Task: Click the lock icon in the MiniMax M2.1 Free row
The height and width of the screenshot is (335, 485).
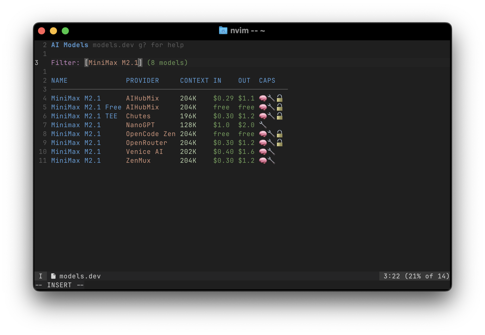Action: pos(280,107)
